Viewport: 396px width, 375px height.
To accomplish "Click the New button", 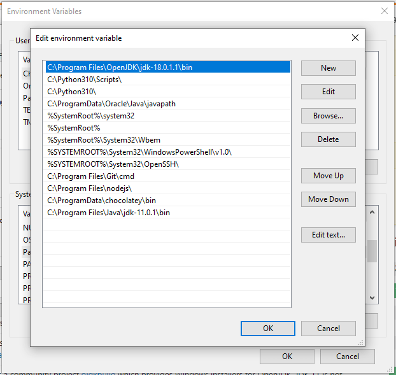I will (x=329, y=68).
